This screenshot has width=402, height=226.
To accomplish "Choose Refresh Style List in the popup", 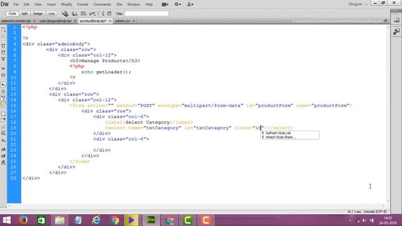I will tap(278, 133).
